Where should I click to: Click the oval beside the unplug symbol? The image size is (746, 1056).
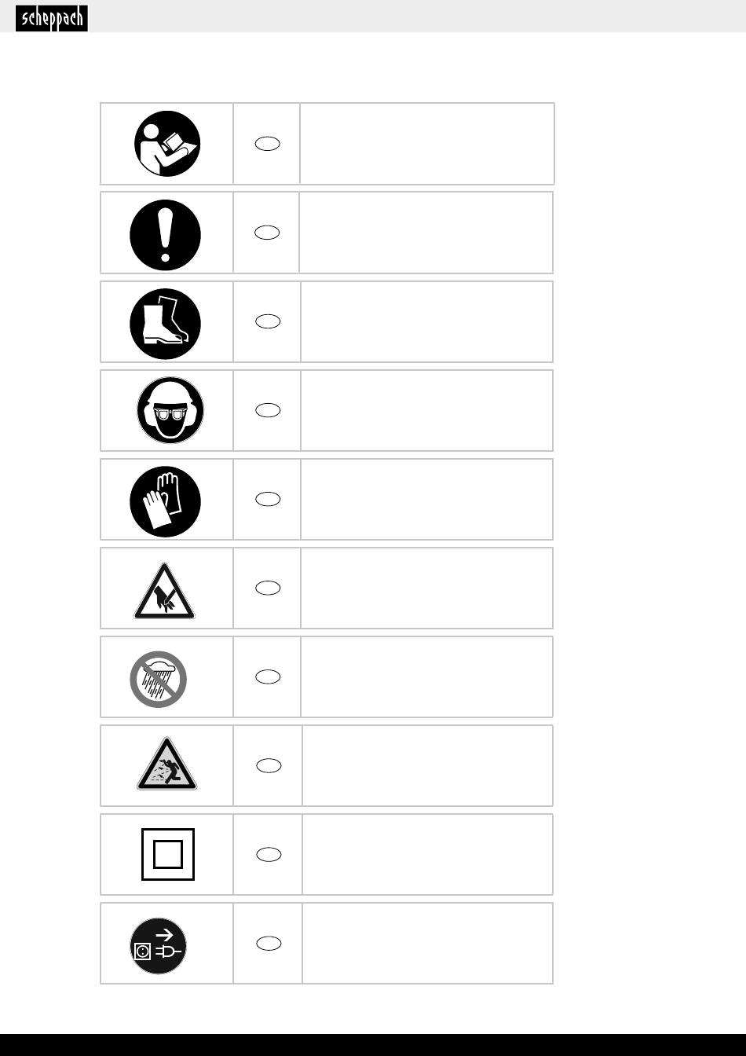(x=269, y=944)
